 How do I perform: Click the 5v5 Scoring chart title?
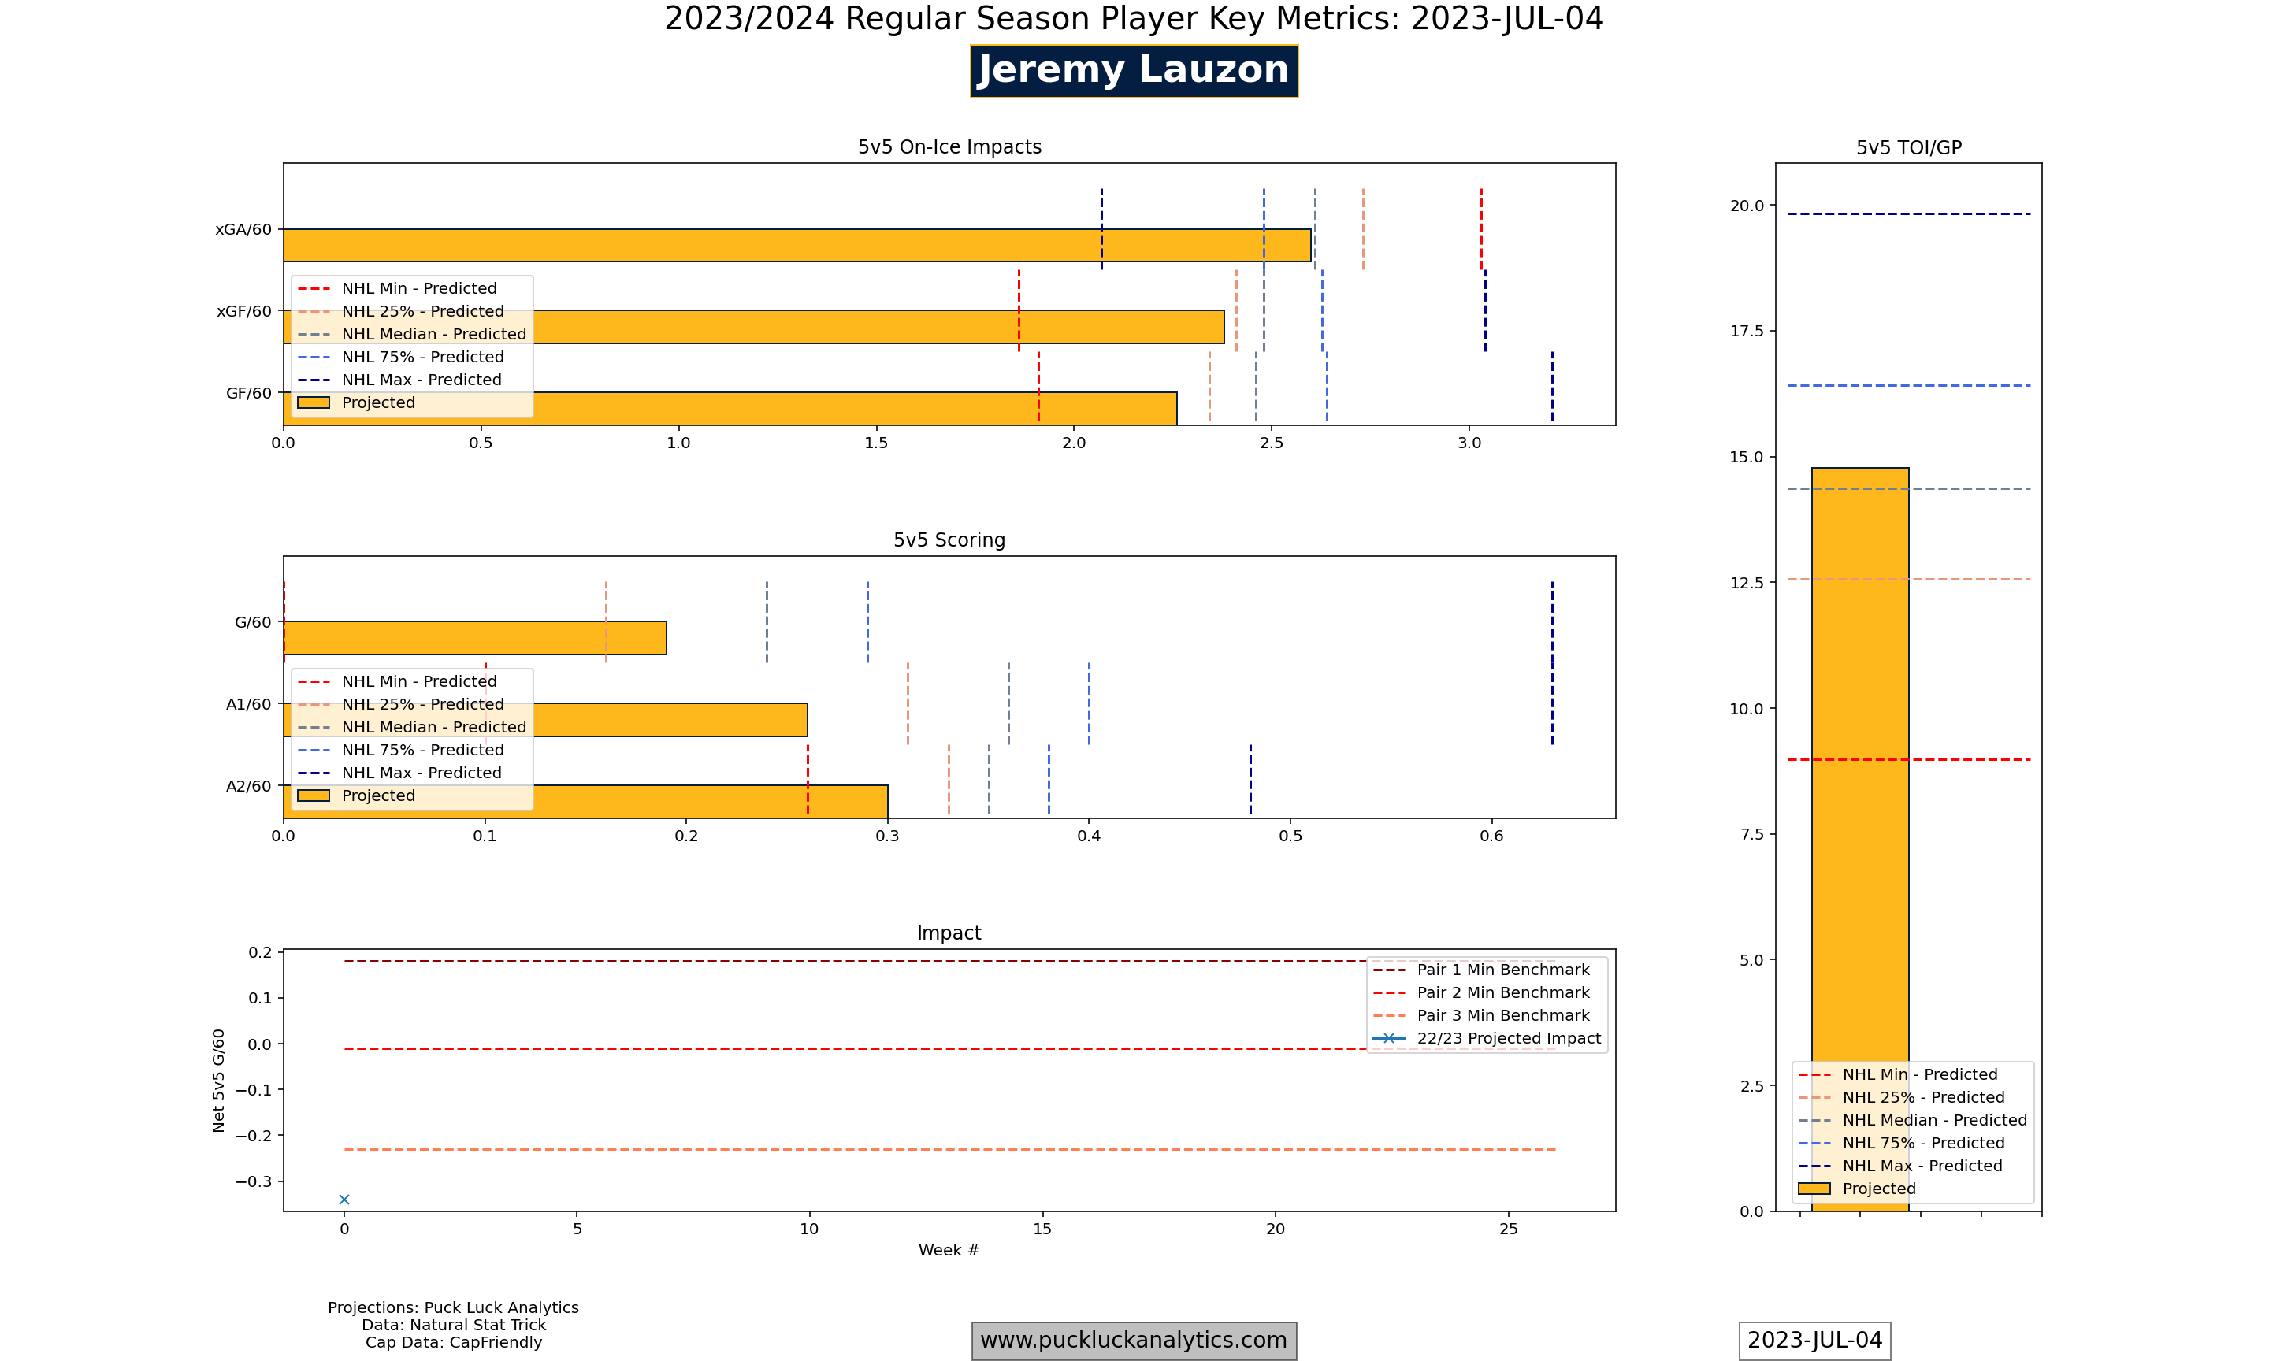click(x=949, y=540)
